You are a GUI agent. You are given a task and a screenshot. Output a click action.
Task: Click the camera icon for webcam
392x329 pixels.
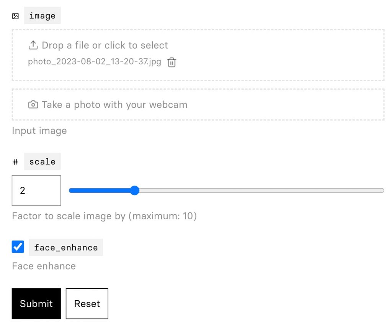[x=33, y=105]
